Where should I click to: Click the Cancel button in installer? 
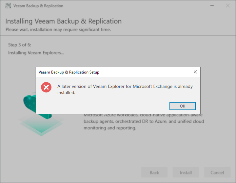tap(217, 172)
